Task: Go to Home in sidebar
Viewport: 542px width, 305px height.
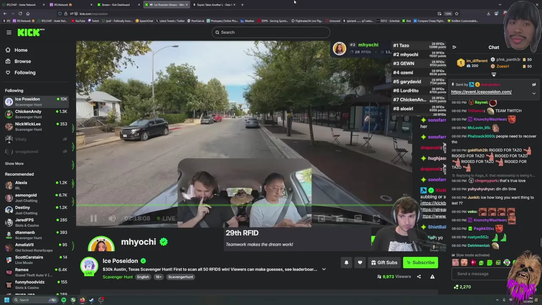Action: [x=17, y=50]
